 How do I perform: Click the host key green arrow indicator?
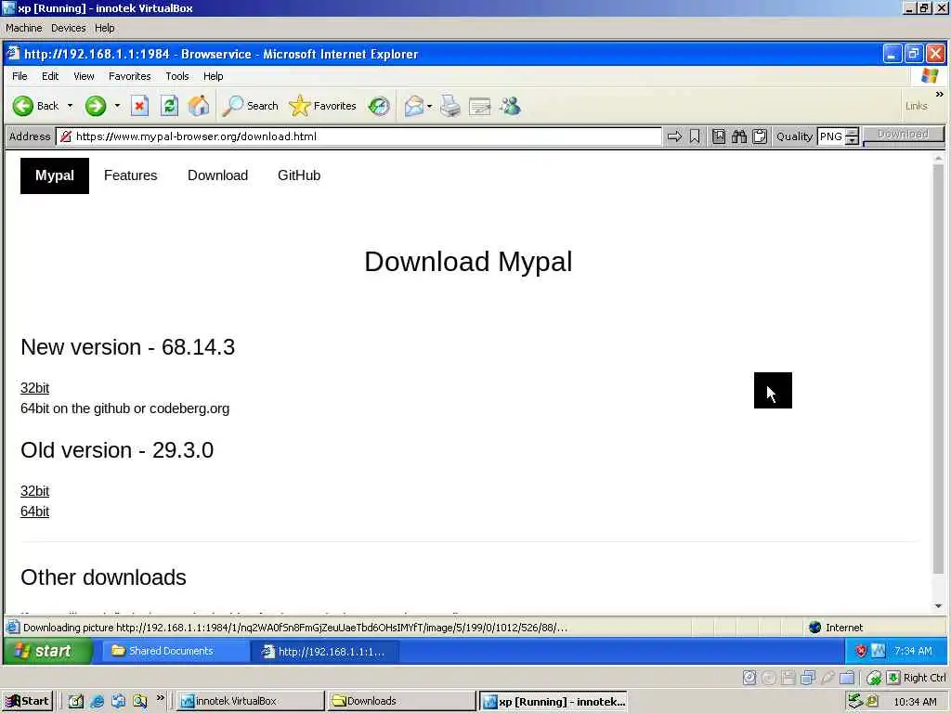[893, 678]
